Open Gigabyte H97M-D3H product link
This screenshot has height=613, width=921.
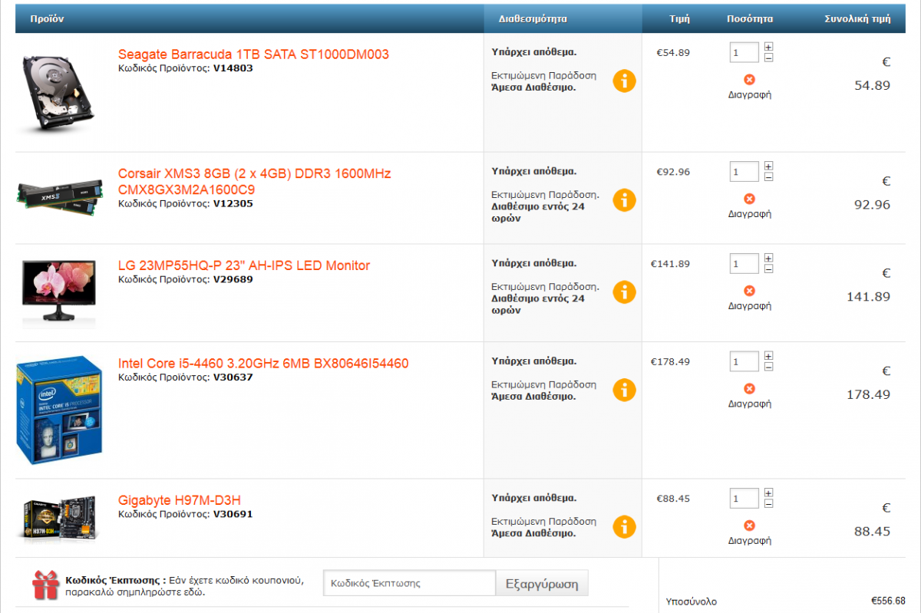click(x=180, y=500)
